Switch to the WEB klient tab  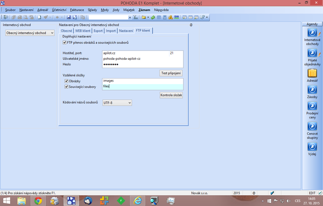click(82, 31)
